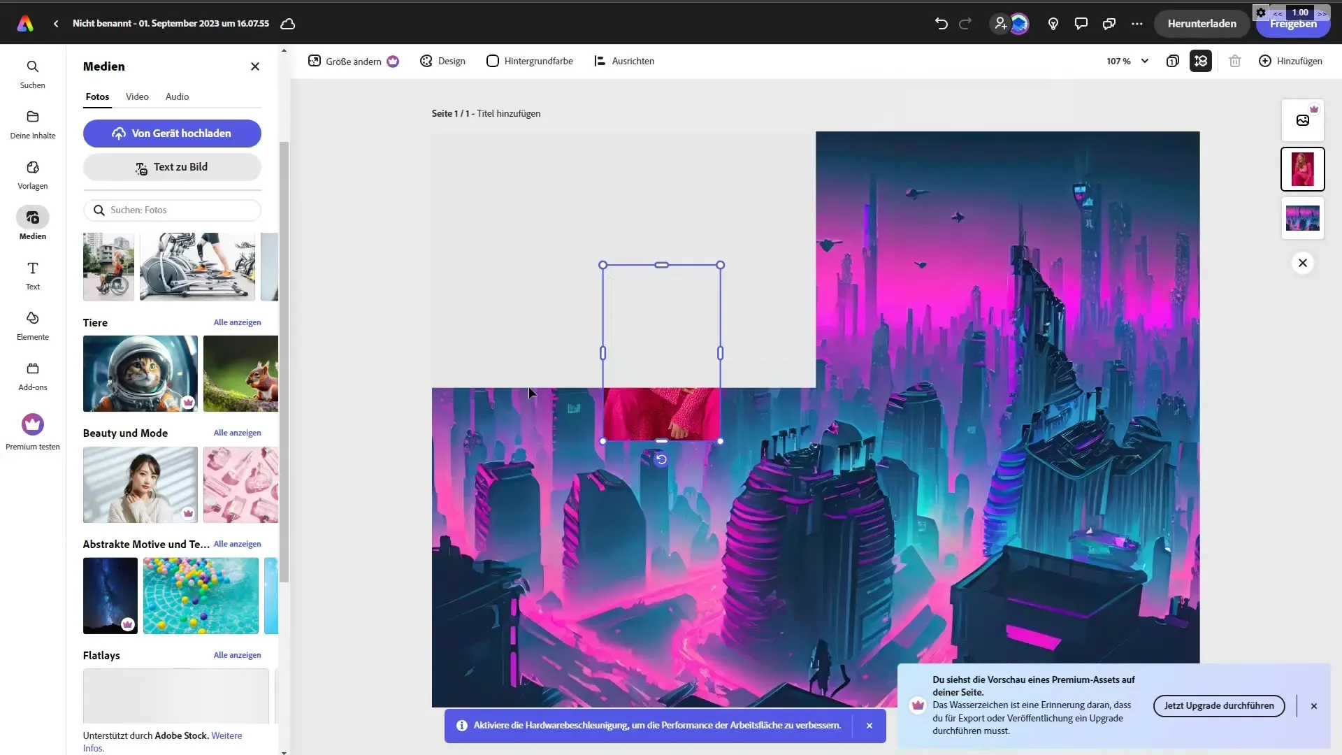Click the lightbulb tips icon
Viewport: 1342px width, 755px height.
pyautogui.click(x=1053, y=24)
